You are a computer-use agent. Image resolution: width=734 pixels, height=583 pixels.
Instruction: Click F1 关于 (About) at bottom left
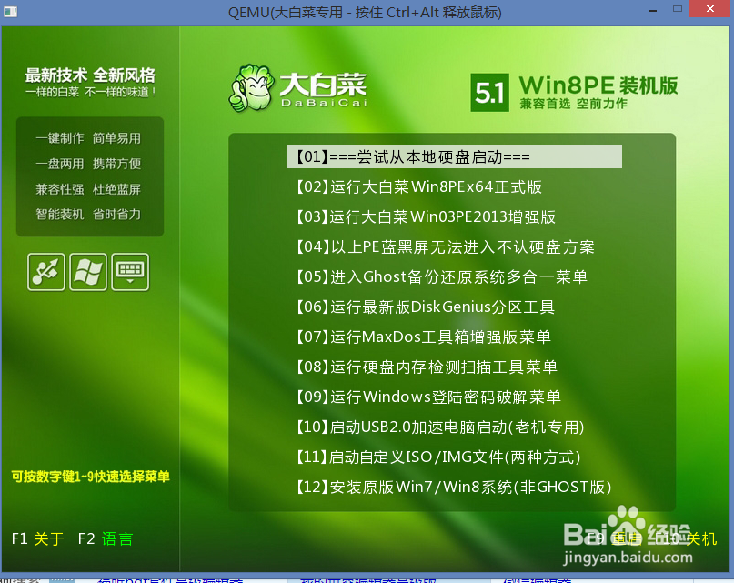38,538
